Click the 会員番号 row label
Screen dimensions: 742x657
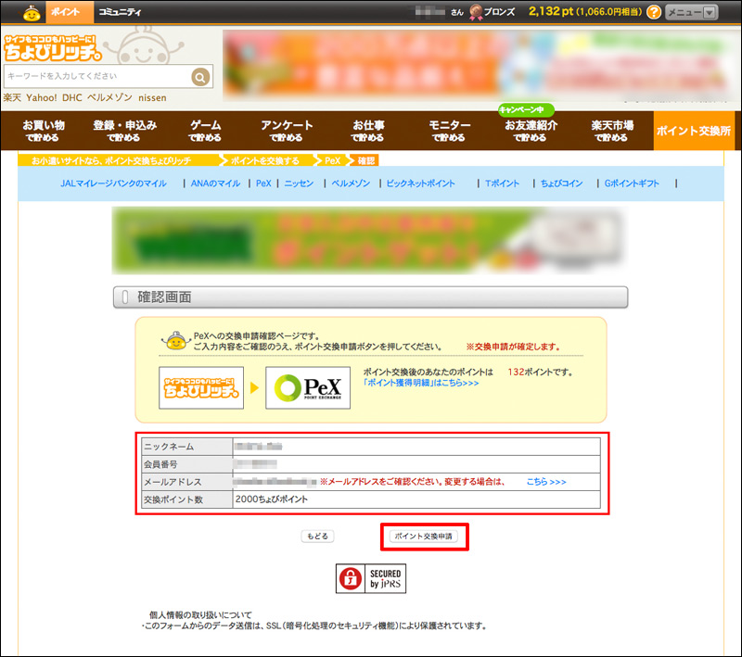click(x=187, y=464)
